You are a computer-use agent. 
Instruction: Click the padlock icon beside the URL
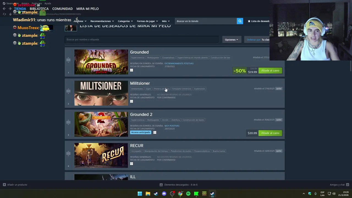click(10, 14)
